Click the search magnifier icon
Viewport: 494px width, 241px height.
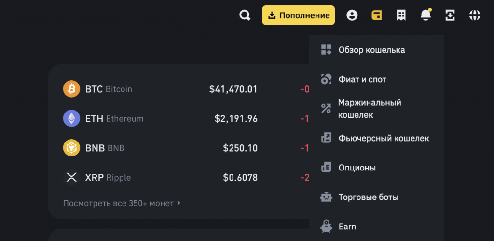pyautogui.click(x=245, y=15)
